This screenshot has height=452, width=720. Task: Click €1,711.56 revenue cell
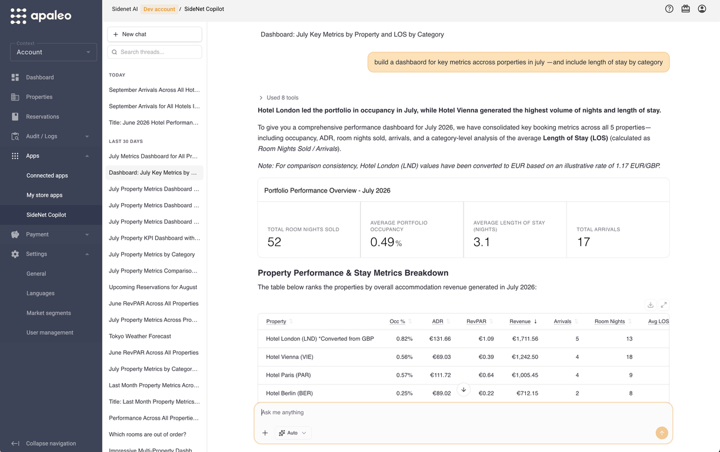pos(525,338)
